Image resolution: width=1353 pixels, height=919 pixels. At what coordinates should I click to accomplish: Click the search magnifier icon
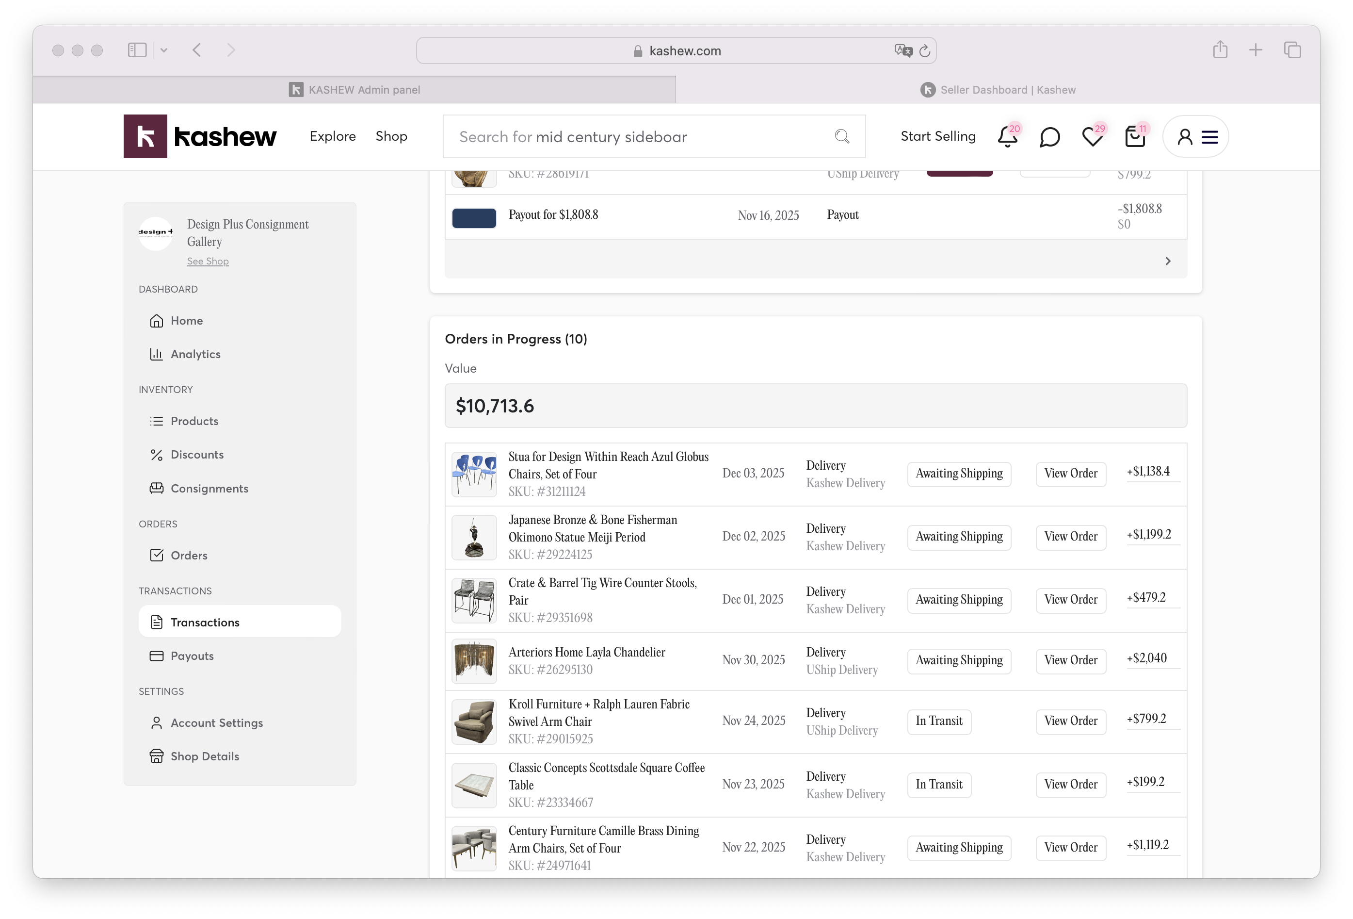click(842, 136)
